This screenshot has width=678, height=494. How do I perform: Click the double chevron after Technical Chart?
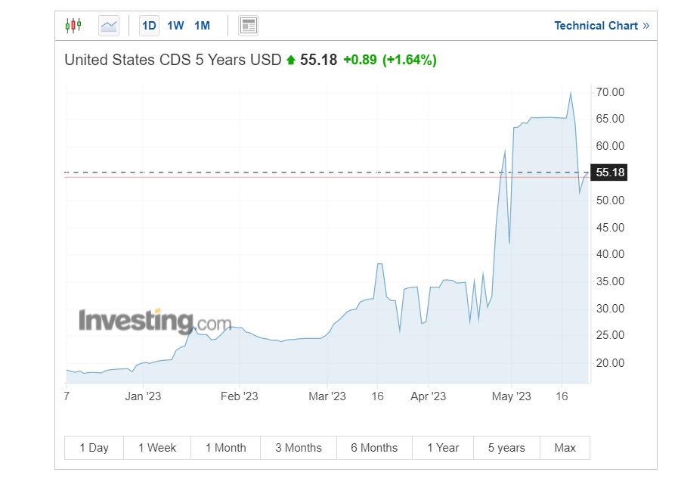click(646, 26)
